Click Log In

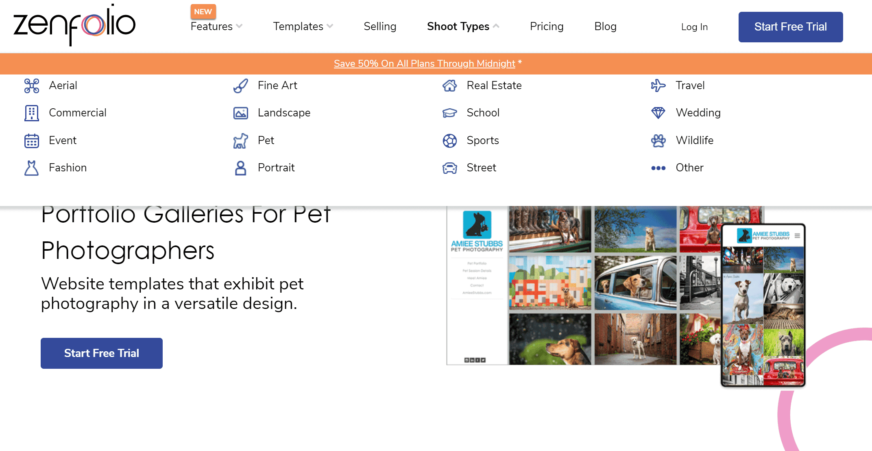[695, 27]
